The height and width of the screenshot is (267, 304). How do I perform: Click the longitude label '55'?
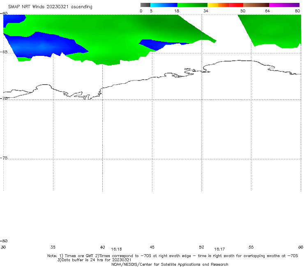(x=251, y=247)
